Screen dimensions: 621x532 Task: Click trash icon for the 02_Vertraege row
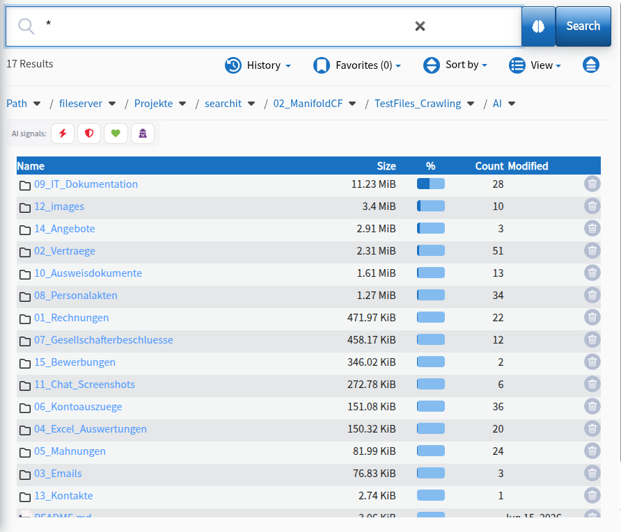click(x=592, y=251)
